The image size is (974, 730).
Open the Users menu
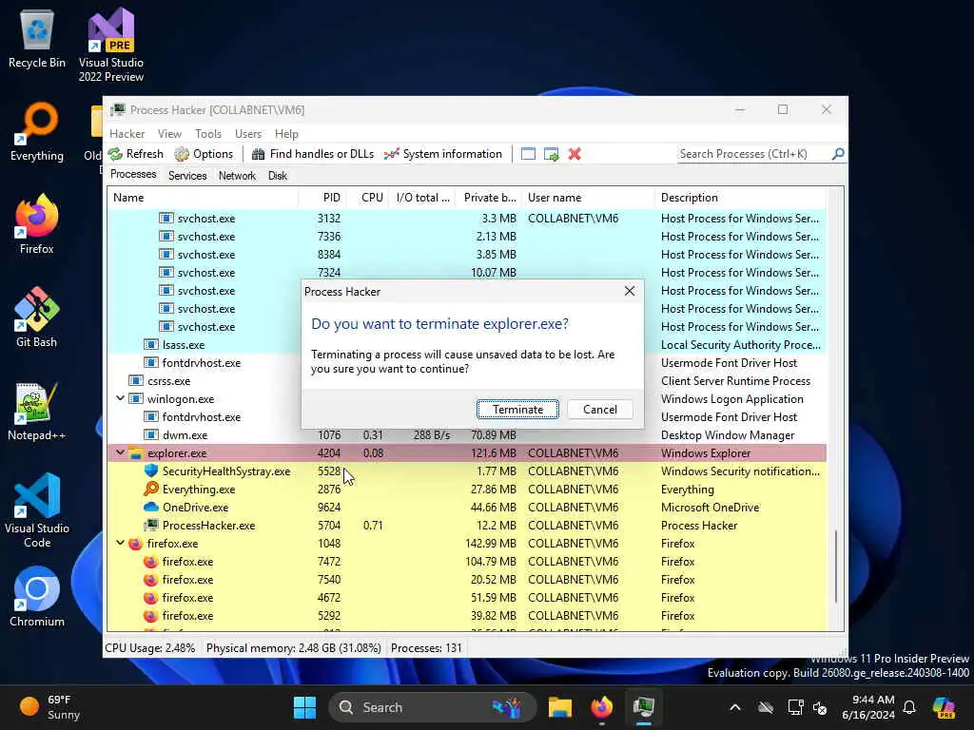248,133
